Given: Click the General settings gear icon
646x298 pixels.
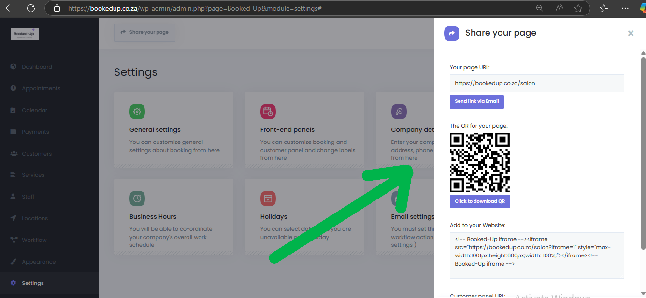Looking at the screenshot, I should click(x=137, y=112).
